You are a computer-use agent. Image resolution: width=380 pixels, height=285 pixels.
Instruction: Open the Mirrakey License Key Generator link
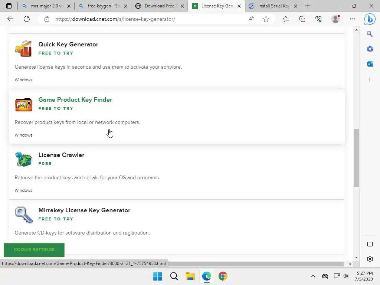pos(84,210)
